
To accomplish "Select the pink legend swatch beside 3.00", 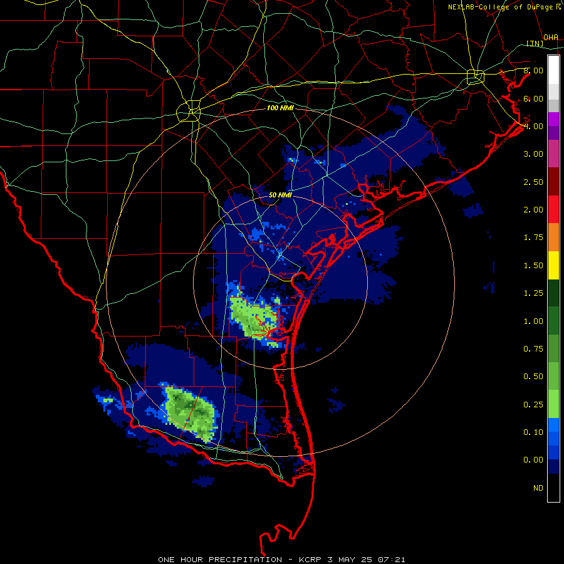I will (553, 154).
